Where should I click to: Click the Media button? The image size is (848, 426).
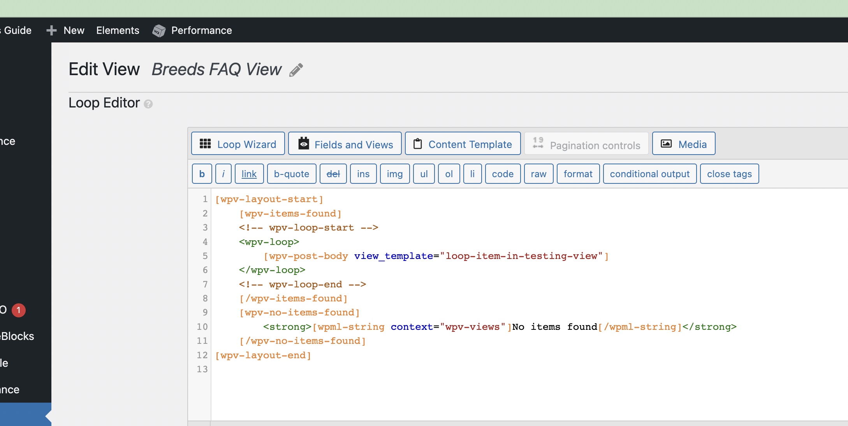coord(683,144)
